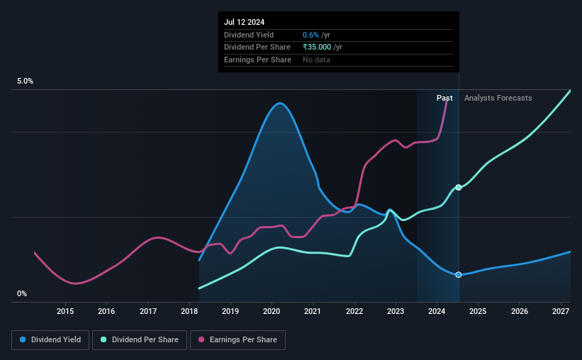Click the blue Dividend Yield legend dot

coord(23,339)
